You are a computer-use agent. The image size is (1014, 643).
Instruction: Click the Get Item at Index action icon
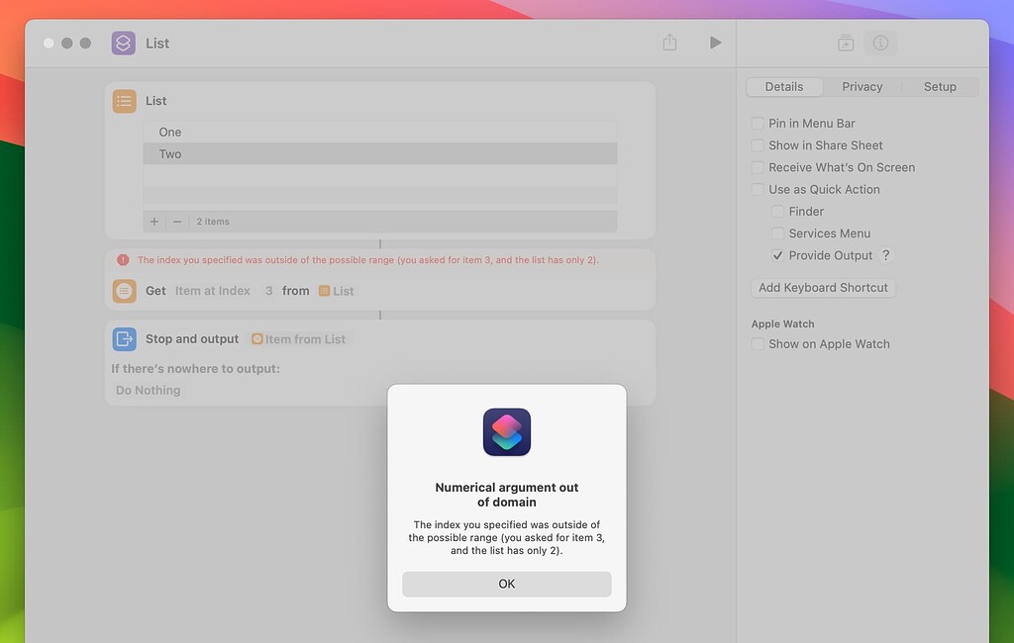(x=124, y=290)
